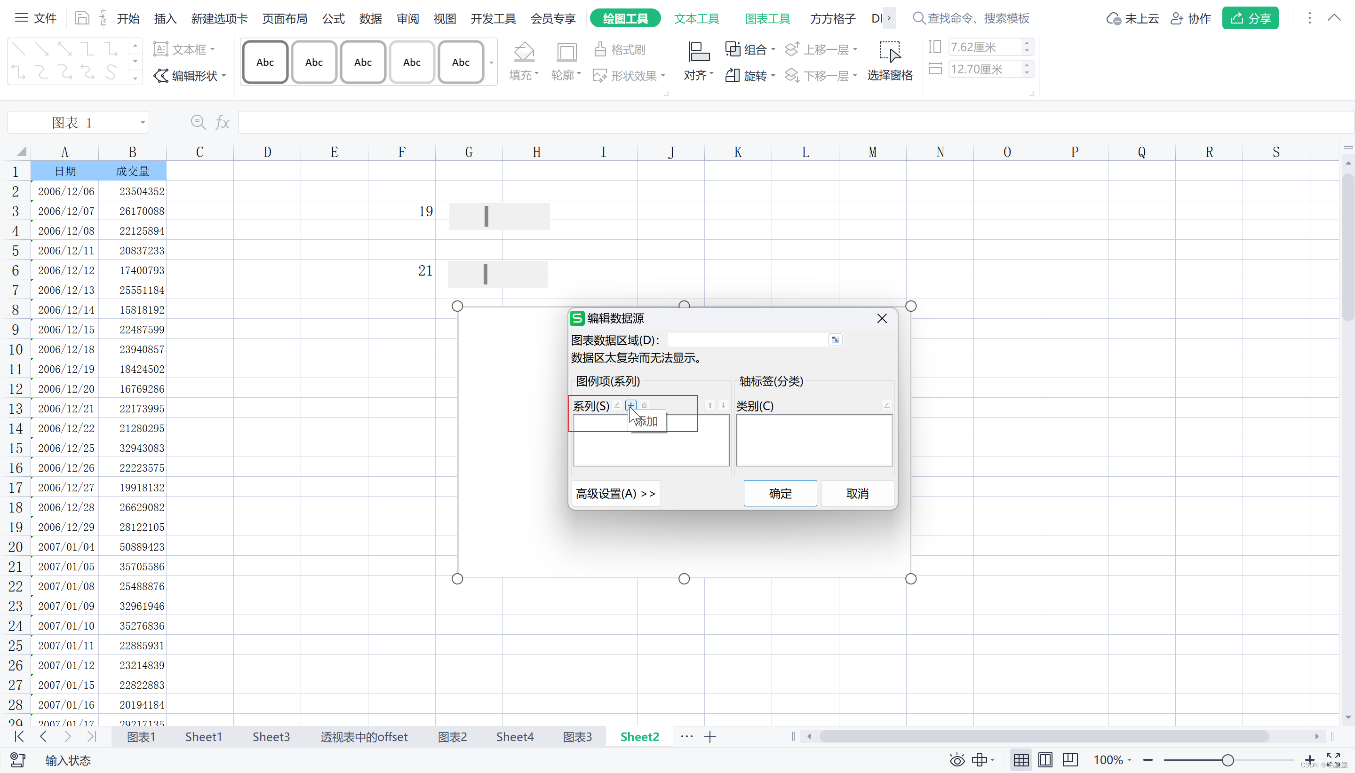Click the vertical scrollbar thumb
The image size is (1355, 773).
click(x=1347, y=247)
